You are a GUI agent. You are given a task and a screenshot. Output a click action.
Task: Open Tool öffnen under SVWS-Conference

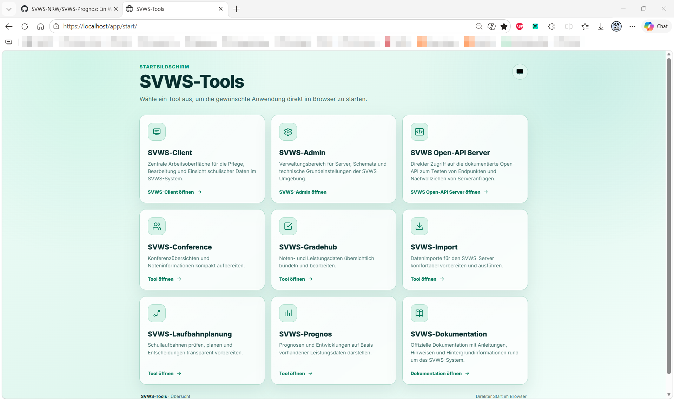click(165, 279)
